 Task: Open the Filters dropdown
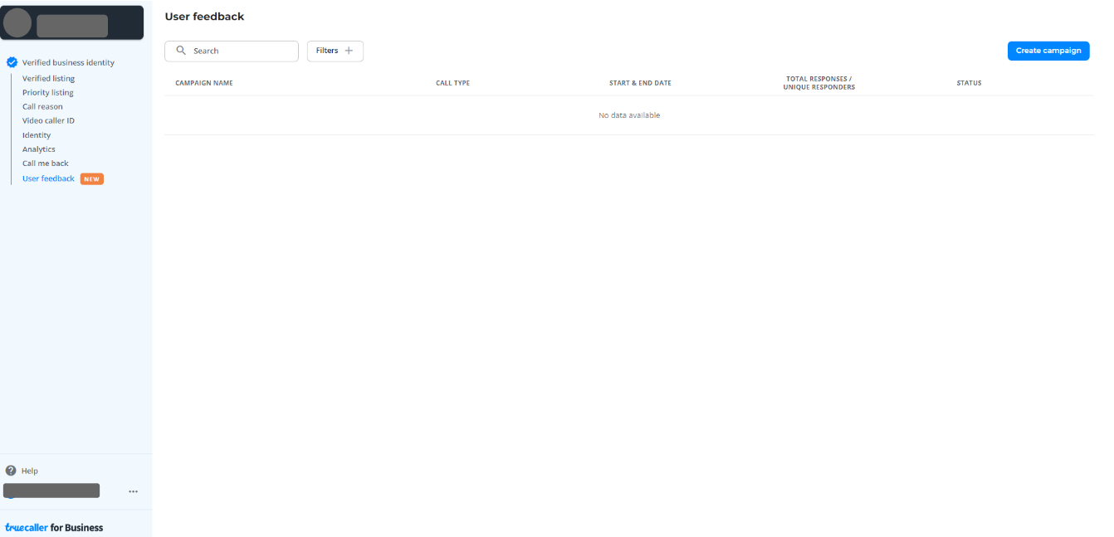(335, 51)
